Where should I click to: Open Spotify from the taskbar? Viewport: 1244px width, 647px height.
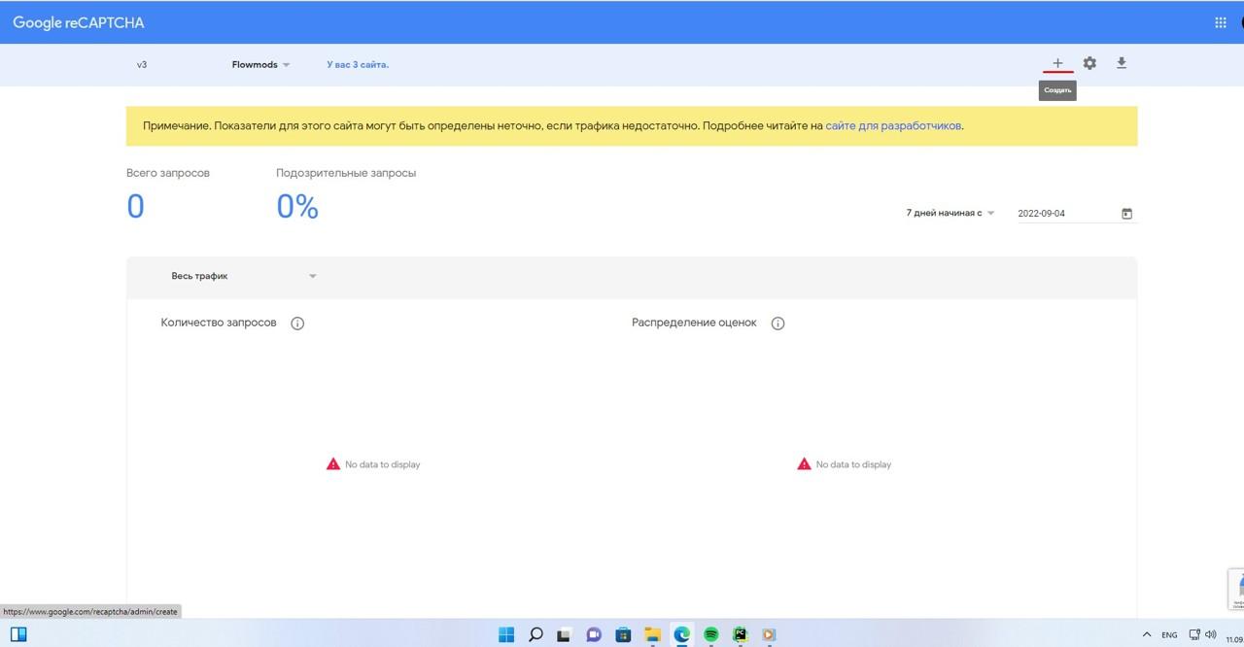(710, 634)
